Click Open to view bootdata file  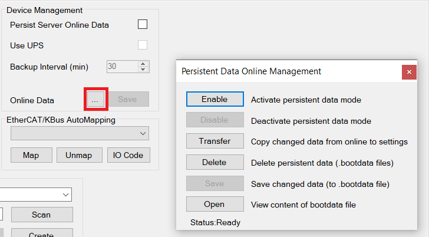214,204
